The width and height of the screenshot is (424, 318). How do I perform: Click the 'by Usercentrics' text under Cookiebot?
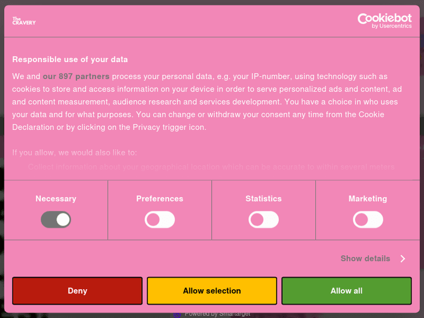point(391,26)
